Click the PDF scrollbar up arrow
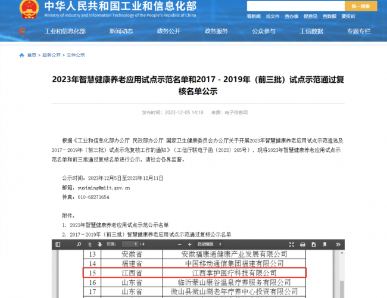387x298 pixels. 342,253
